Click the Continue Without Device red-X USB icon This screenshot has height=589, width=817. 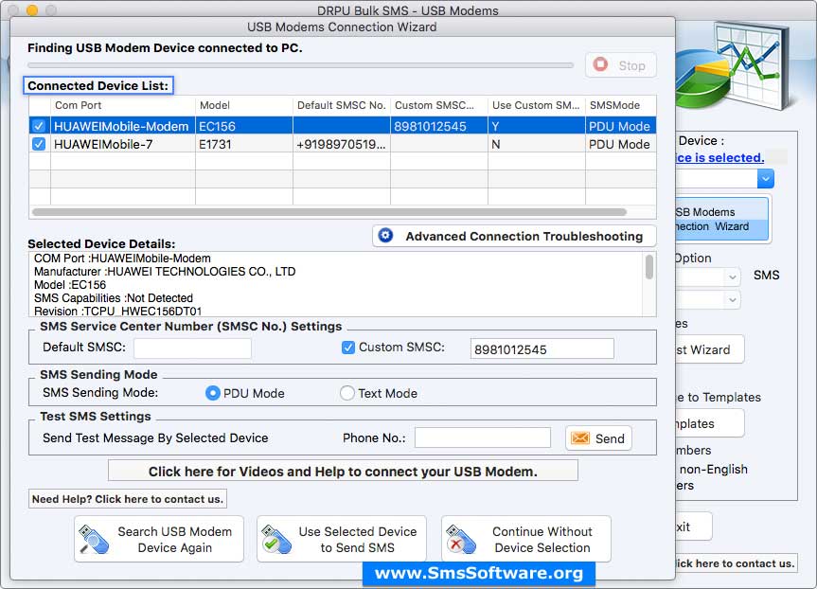coord(461,540)
